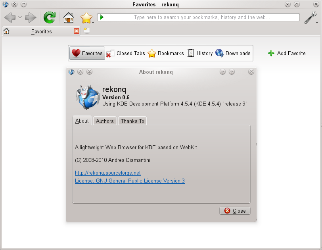The width and height of the screenshot is (322, 250).
Task: Click the 'Version 0.6' text
Action: [116, 97]
